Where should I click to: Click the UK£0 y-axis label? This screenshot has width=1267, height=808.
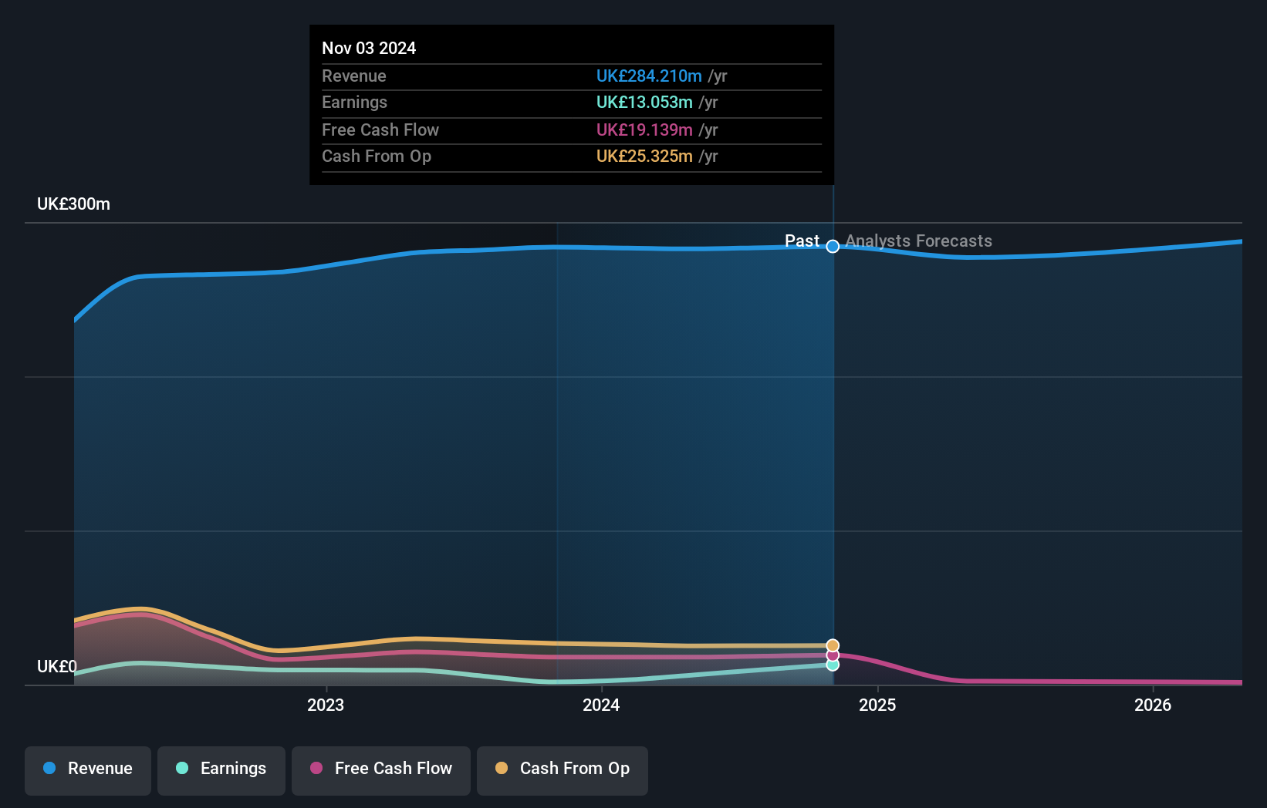pyautogui.click(x=57, y=666)
